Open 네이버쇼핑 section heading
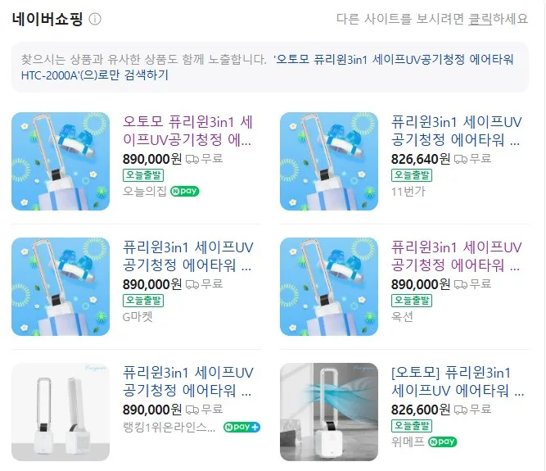 point(47,19)
